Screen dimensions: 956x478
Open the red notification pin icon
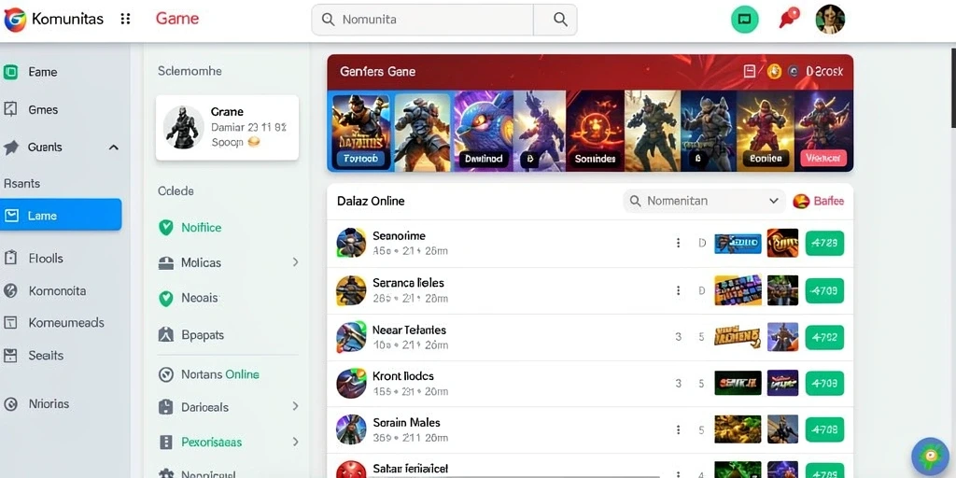pos(788,19)
